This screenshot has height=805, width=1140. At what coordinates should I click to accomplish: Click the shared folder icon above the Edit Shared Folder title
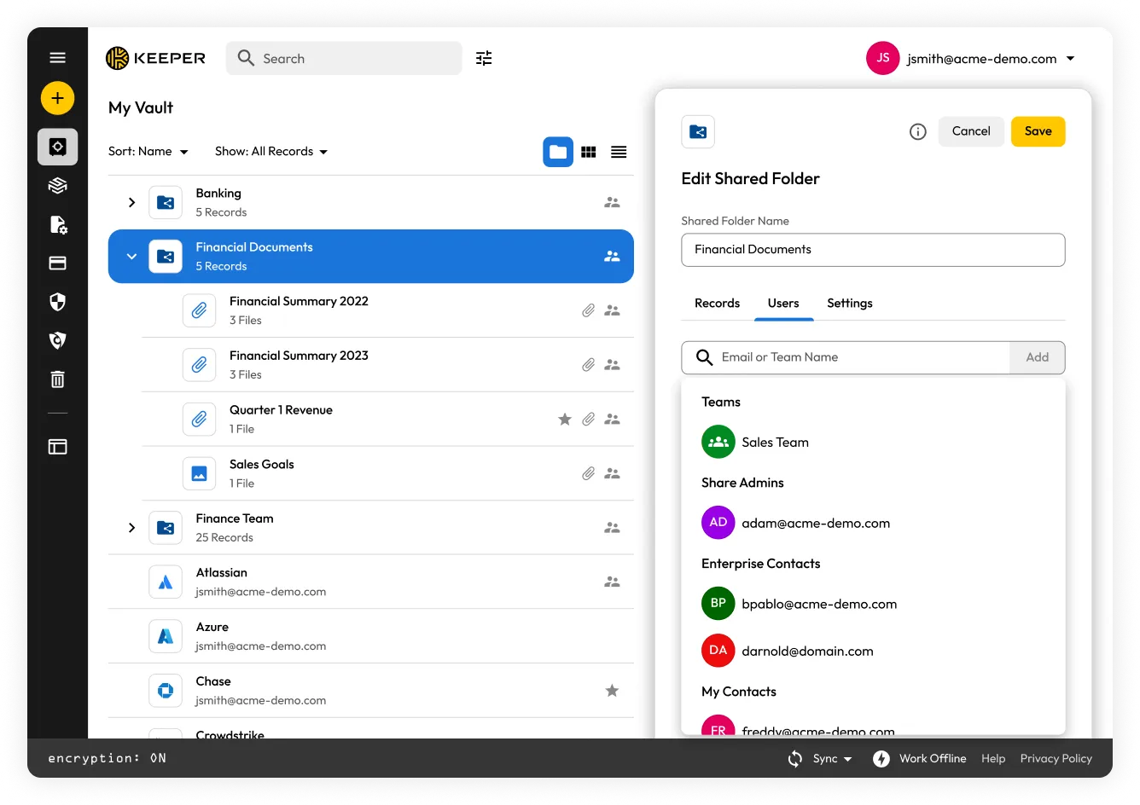(698, 131)
